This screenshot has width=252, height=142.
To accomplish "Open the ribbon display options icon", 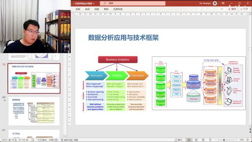I will point(223,3).
